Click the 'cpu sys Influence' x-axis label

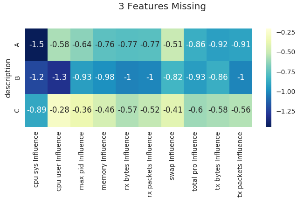point(36,160)
